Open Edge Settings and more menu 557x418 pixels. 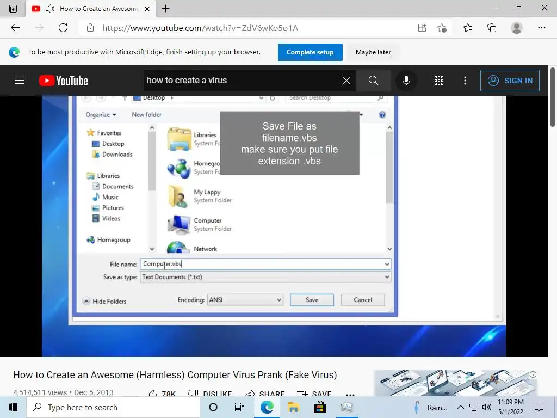541,28
